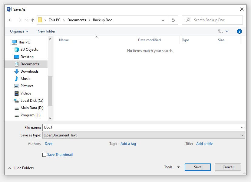Viewport: 251px width, 182px height.
Task: Create a New folder
Action: pyautogui.click(x=46, y=31)
